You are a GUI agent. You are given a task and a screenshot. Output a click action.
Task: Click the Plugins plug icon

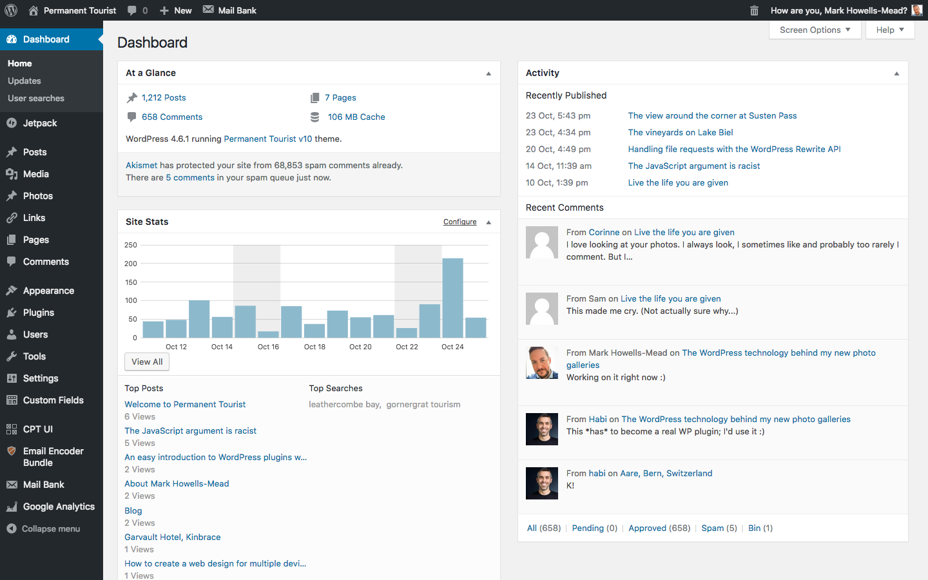(x=12, y=313)
